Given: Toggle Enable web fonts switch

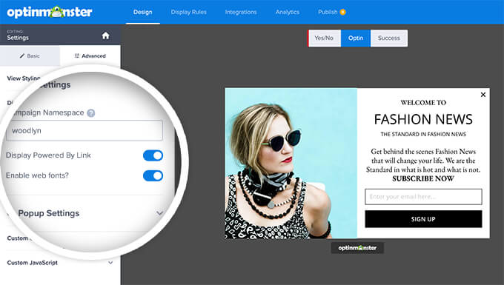Looking at the screenshot, I should 153,175.
